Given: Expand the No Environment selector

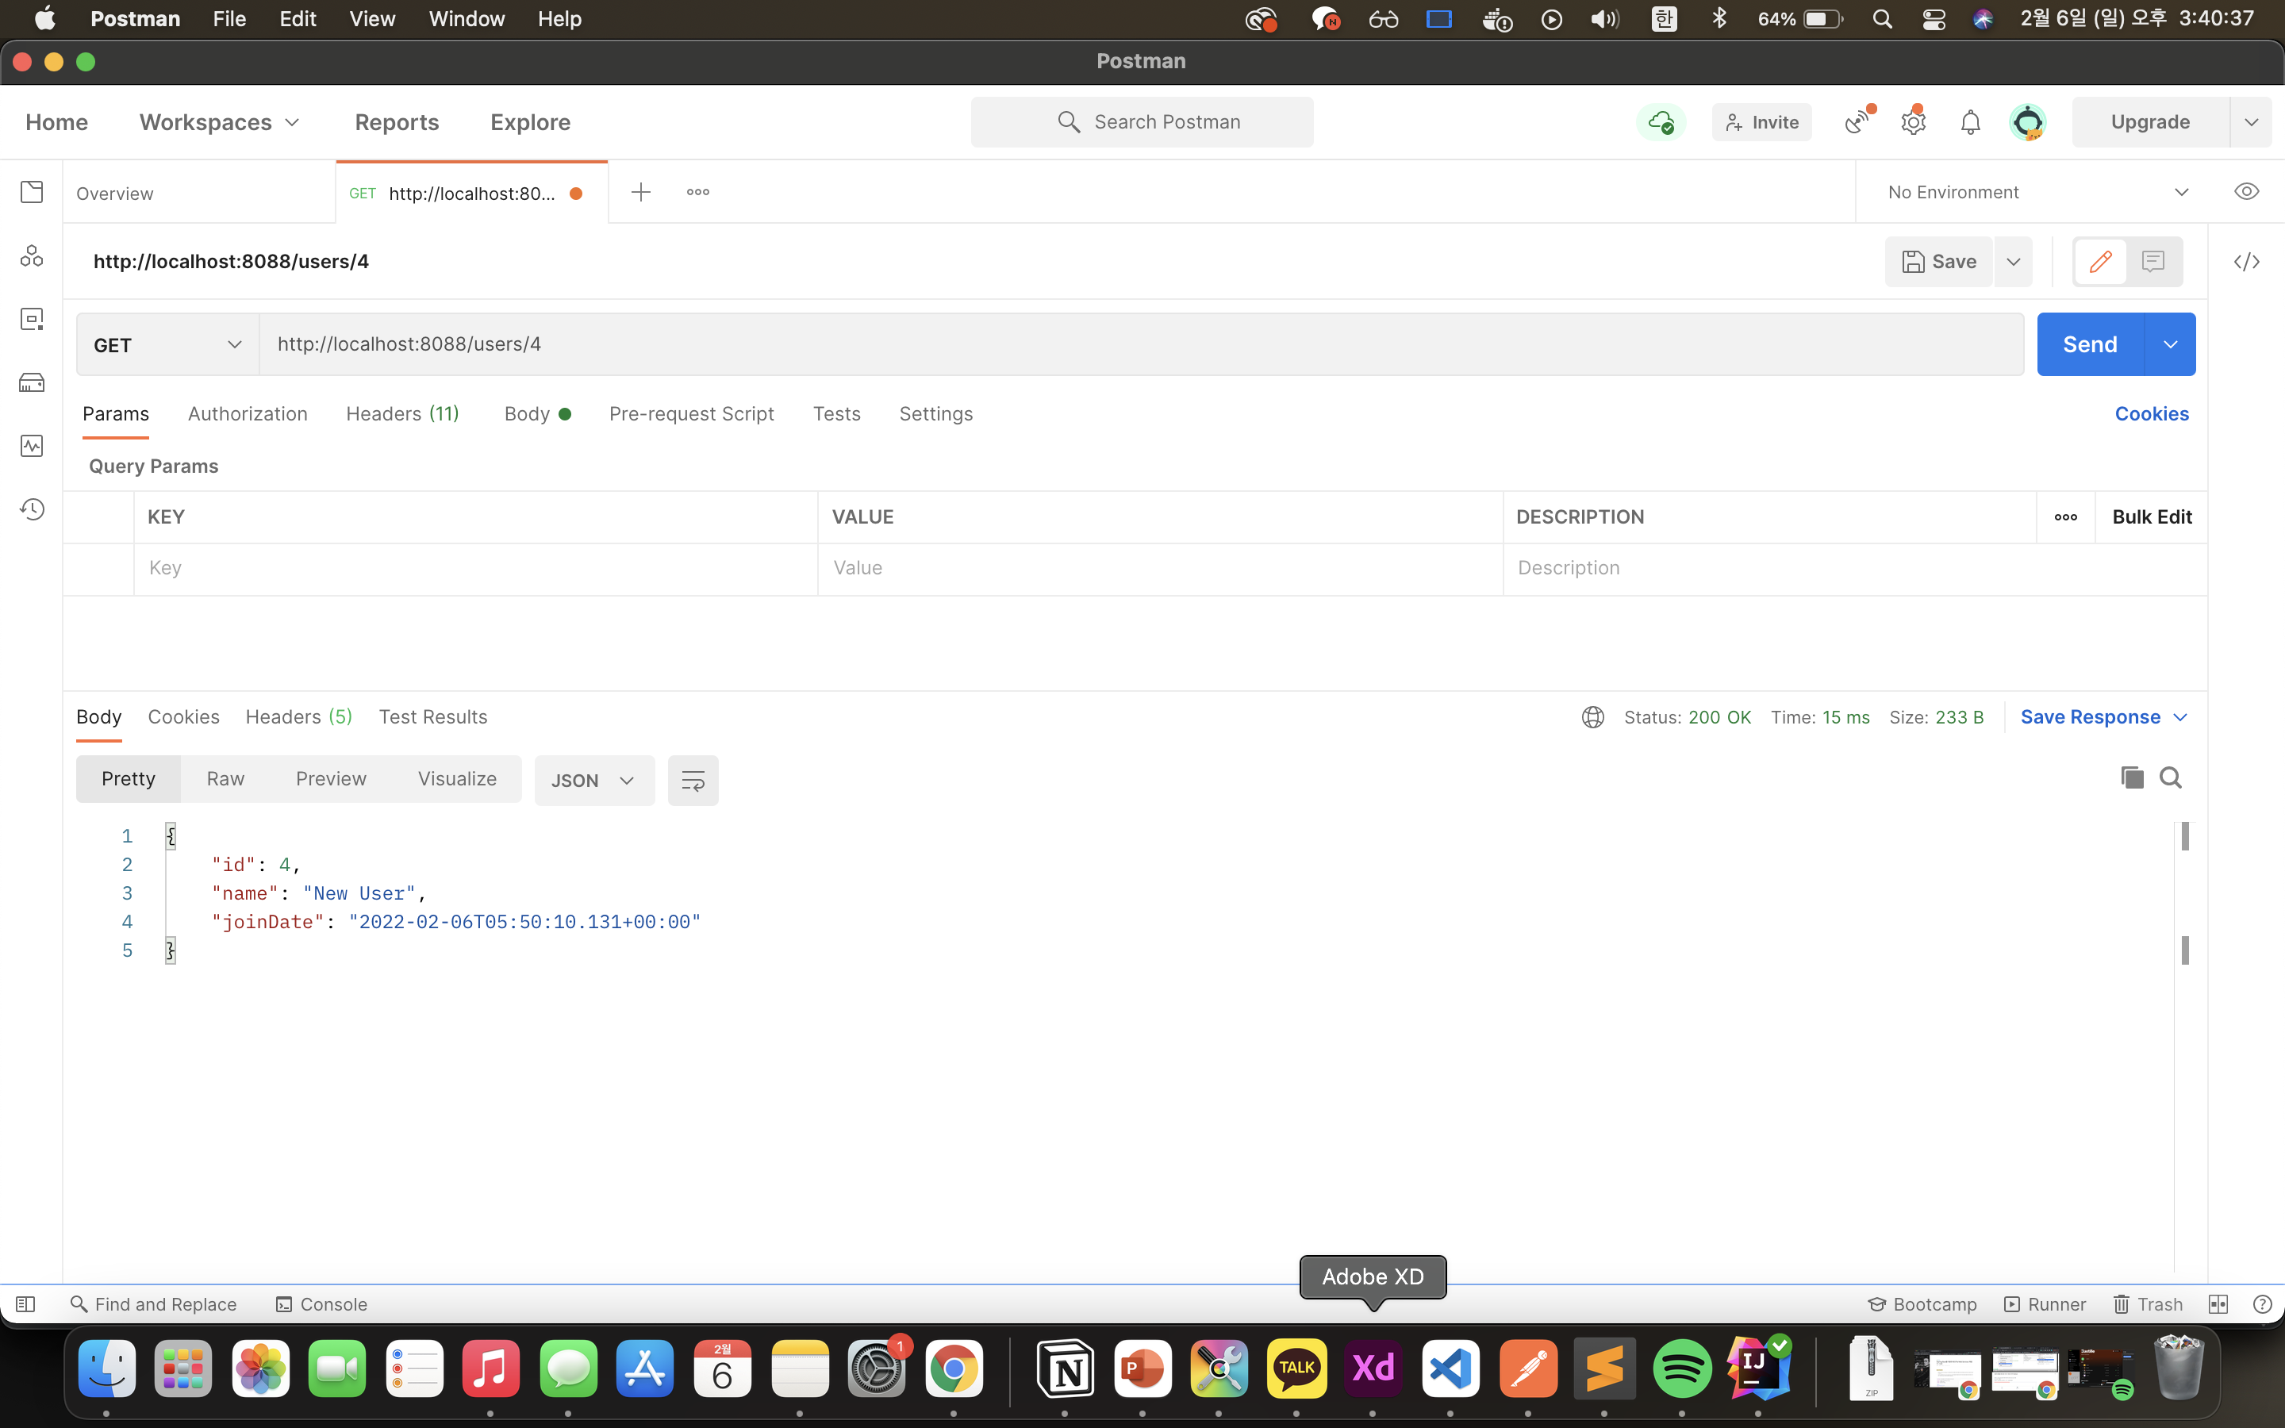Looking at the screenshot, I should coord(2037,192).
